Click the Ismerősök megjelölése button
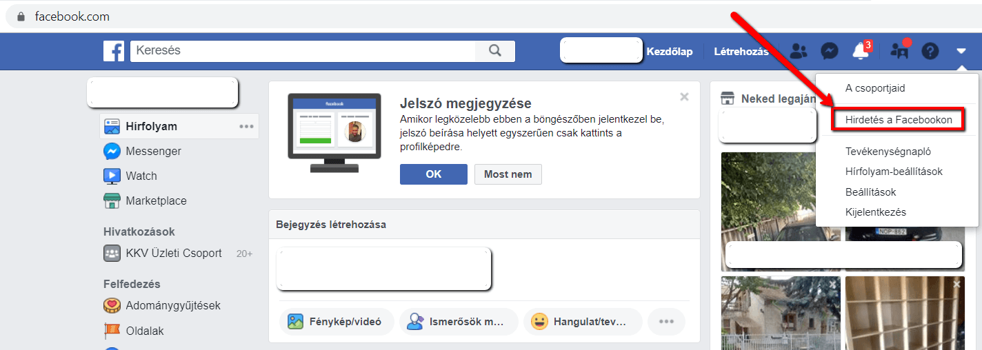This screenshot has height=350, width=982. coord(459,322)
